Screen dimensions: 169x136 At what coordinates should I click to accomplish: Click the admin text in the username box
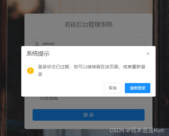[x=48, y=44]
